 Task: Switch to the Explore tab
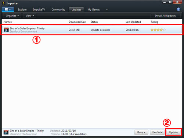(x=22, y=10)
